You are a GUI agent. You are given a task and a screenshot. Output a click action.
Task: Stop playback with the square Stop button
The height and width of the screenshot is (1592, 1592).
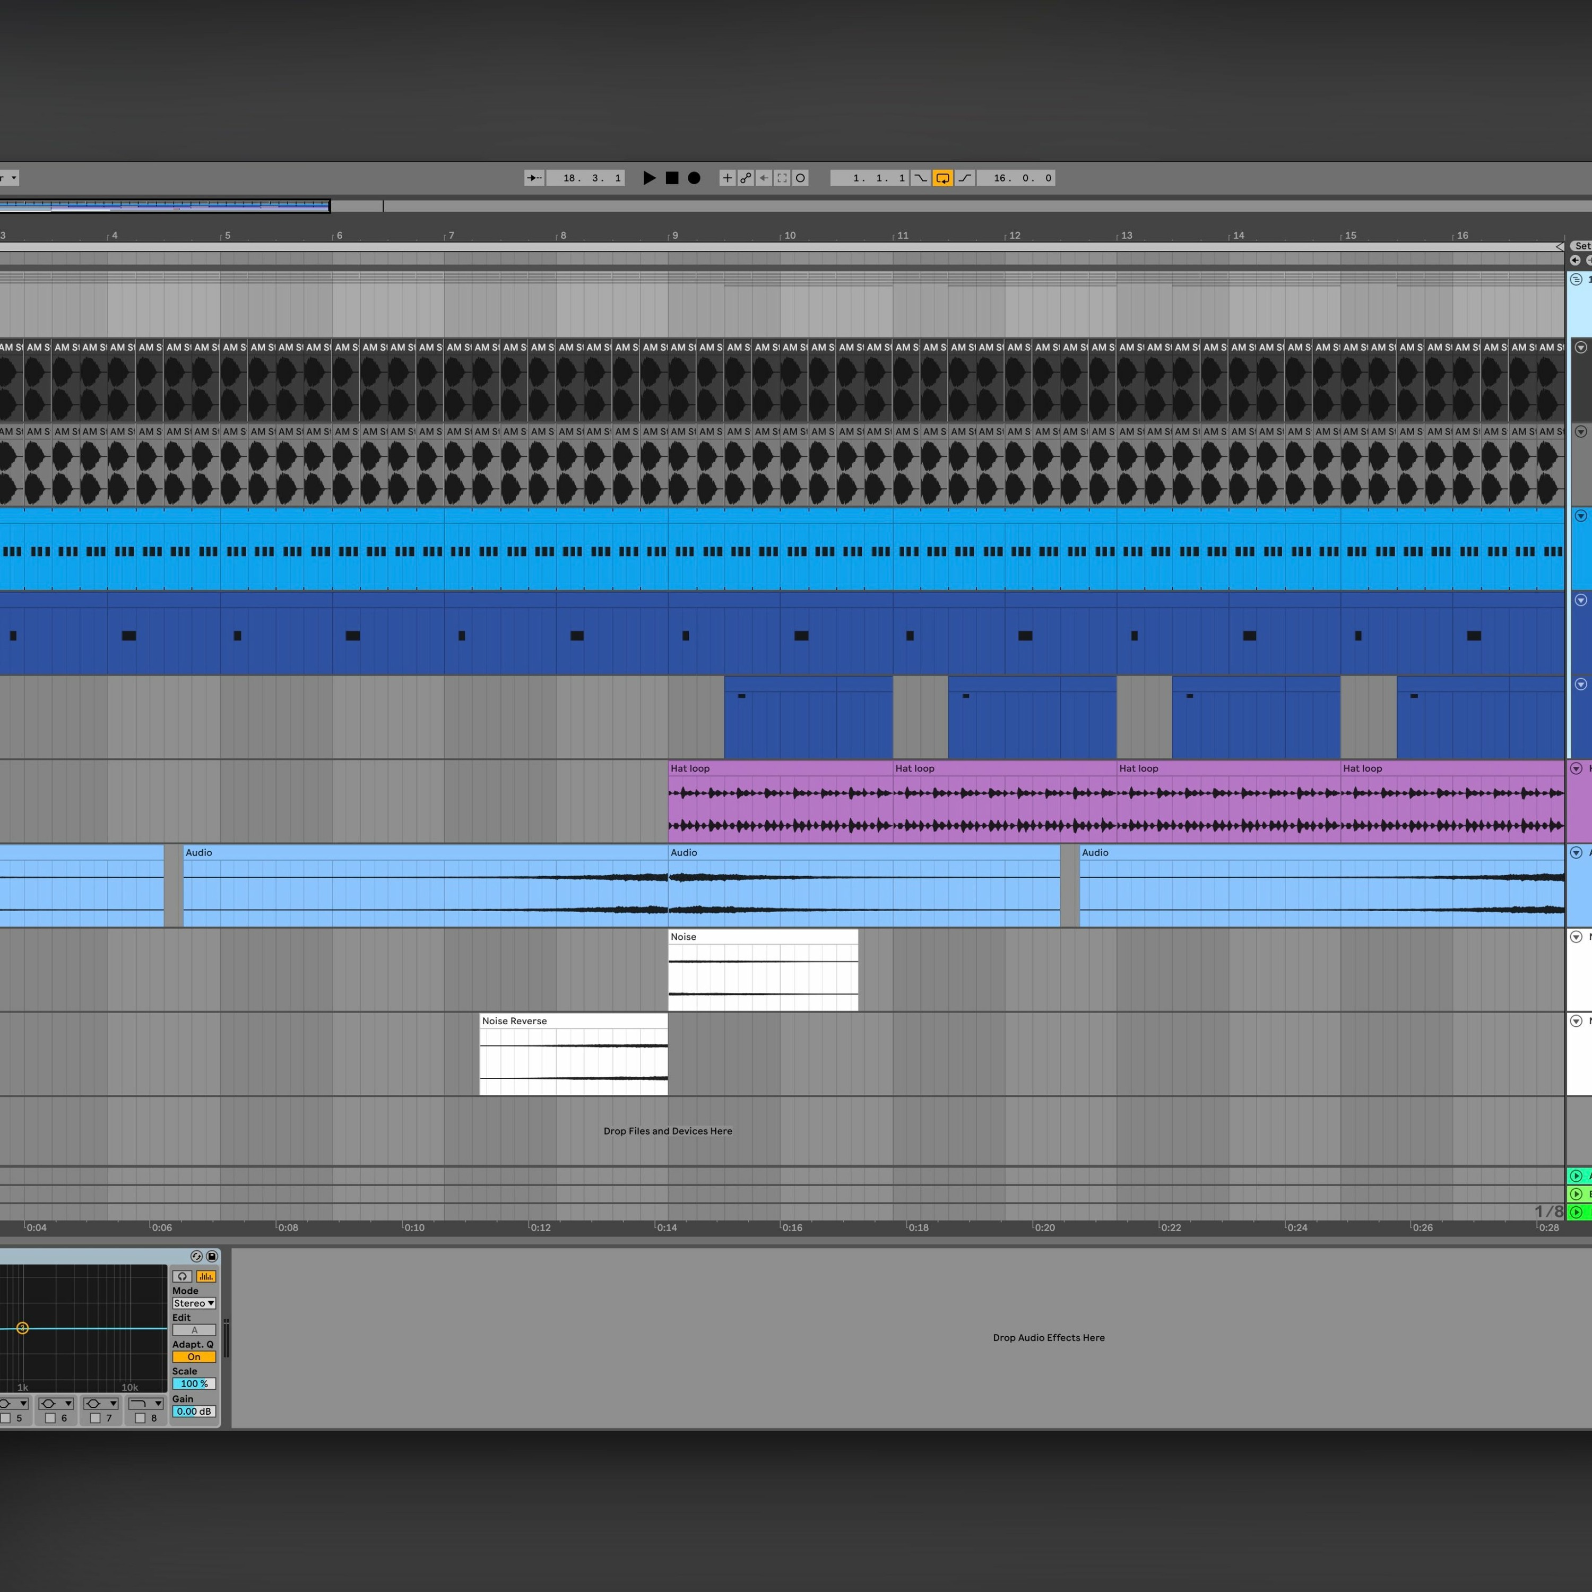[x=672, y=178]
